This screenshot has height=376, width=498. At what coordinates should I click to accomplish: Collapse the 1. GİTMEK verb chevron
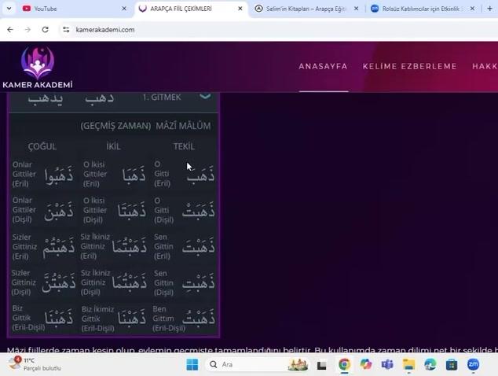pos(205,96)
